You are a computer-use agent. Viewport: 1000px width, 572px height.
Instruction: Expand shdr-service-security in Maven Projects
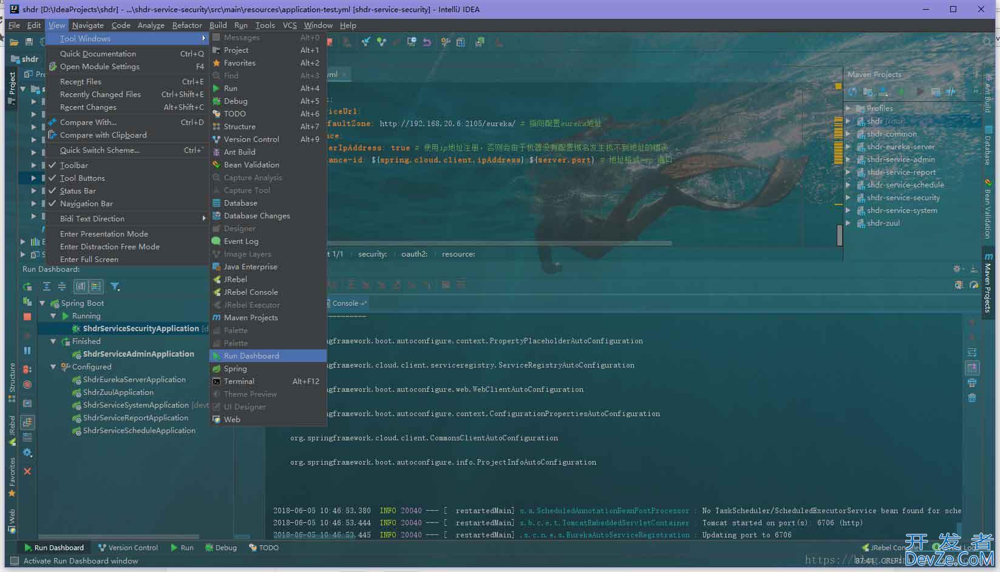pos(848,198)
